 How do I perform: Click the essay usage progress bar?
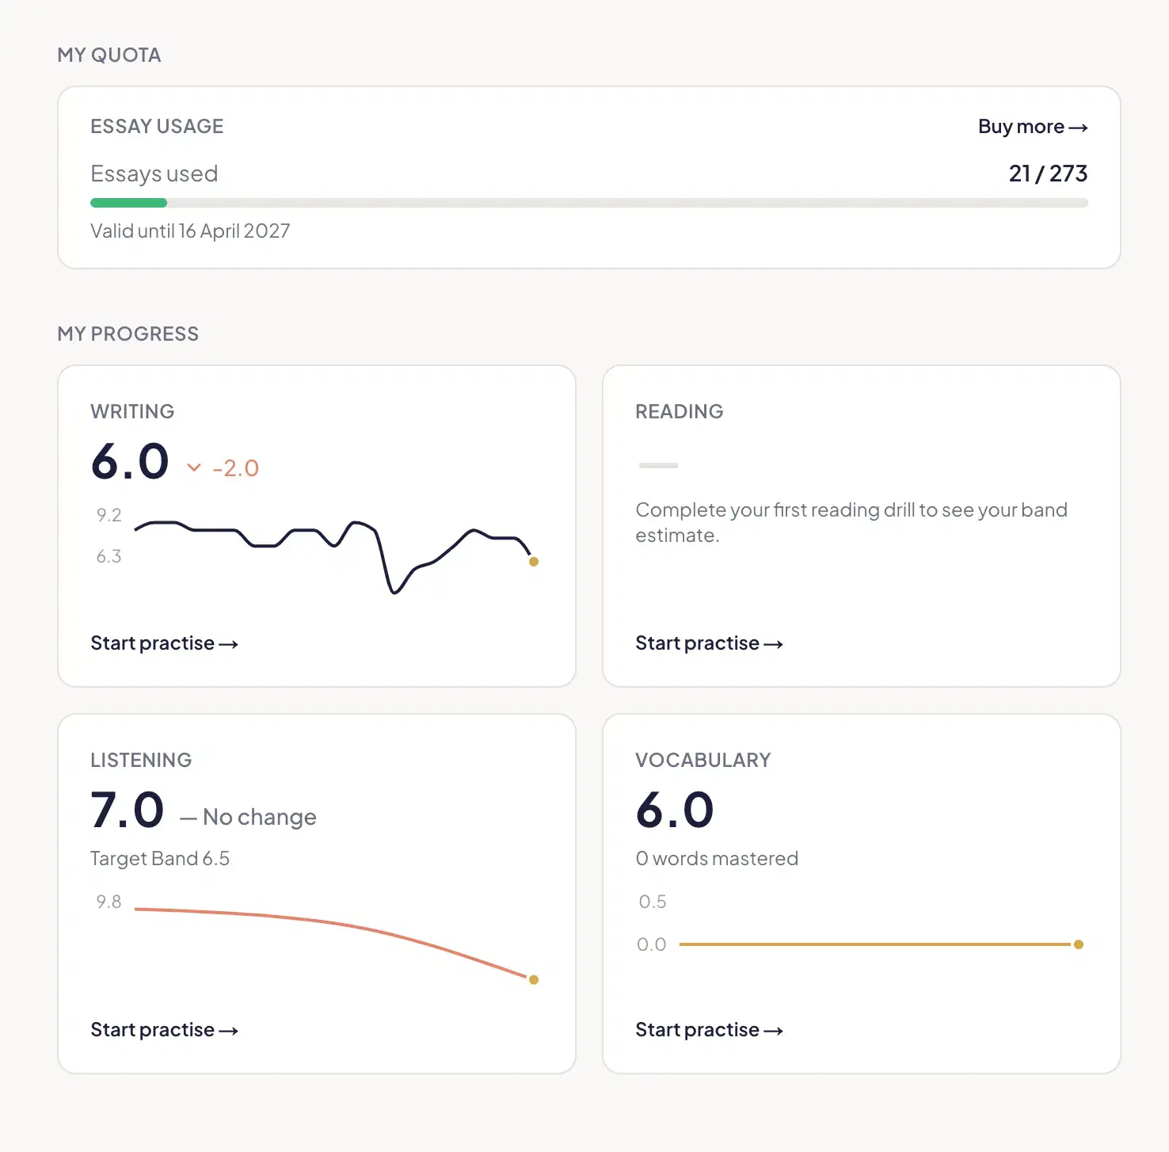pyautogui.click(x=589, y=203)
